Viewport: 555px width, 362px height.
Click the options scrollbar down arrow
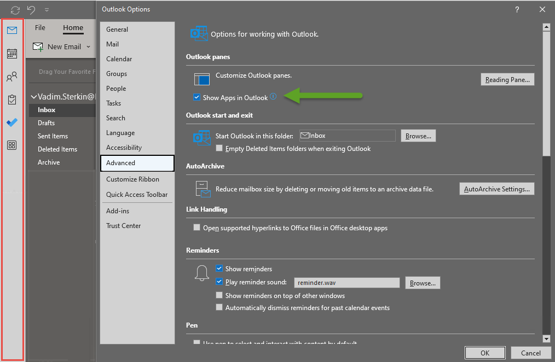coord(546,339)
